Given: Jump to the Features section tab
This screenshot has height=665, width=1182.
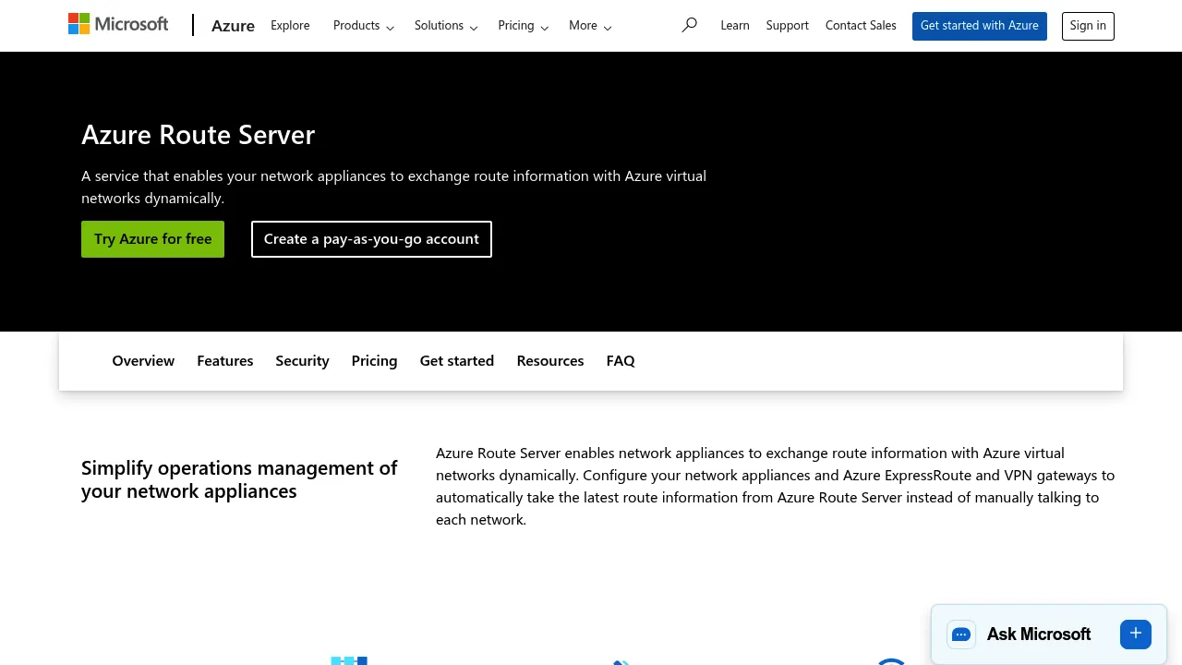Looking at the screenshot, I should click(x=225, y=361).
